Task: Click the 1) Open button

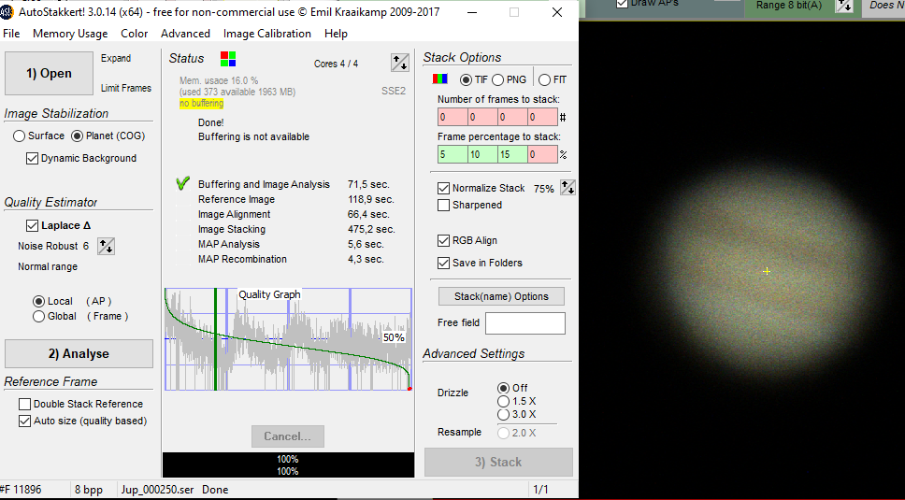Action: point(49,73)
